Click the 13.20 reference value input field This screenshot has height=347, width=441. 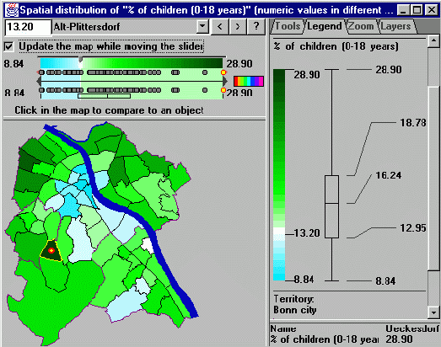(x=28, y=27)
